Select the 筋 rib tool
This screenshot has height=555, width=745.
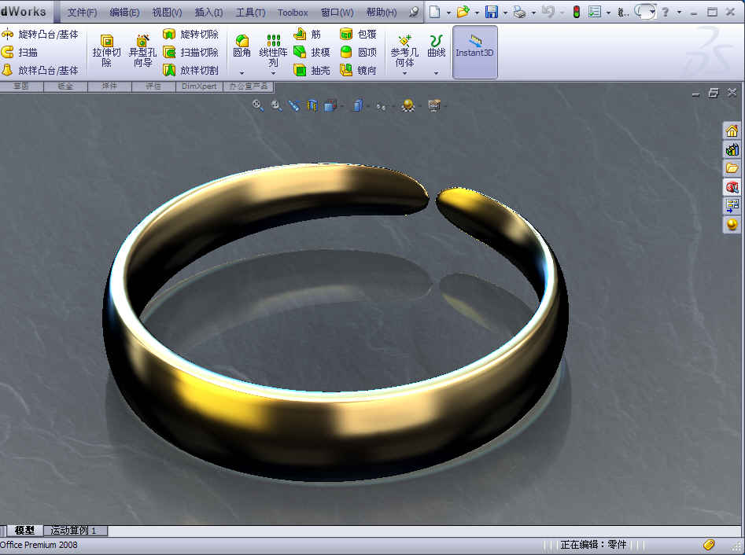(x=307, y=34)
